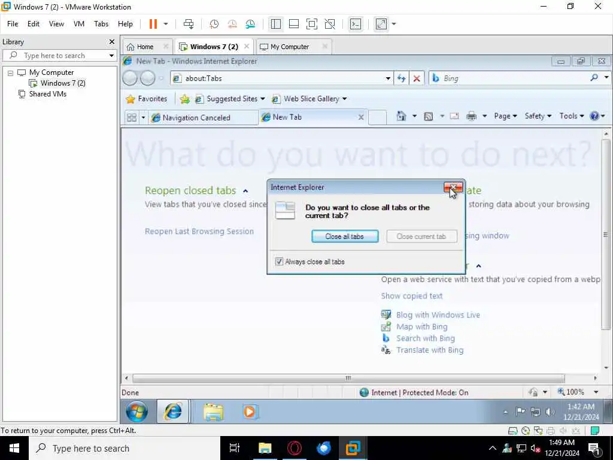This screenshot has width=613, height=460.
Task: Click guest volume speaker tray icon
Action: [x=550, y=411]
